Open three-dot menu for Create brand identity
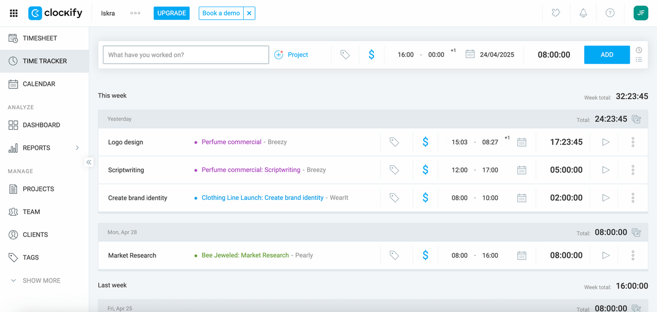This screenshot has height=312, width=657. [x=633, y=198]
